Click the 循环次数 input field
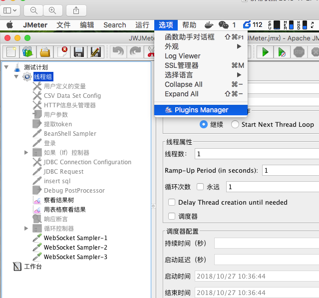This screenshot has height=298, width=319. click(273, 187)
